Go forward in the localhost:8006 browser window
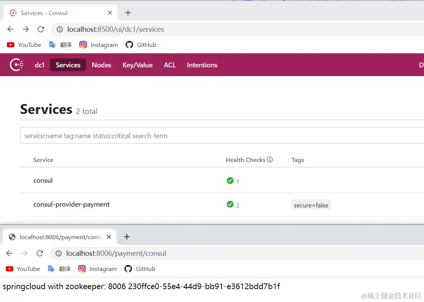The width and height of the screenshot is (424, 302). (x=25, y=253)
